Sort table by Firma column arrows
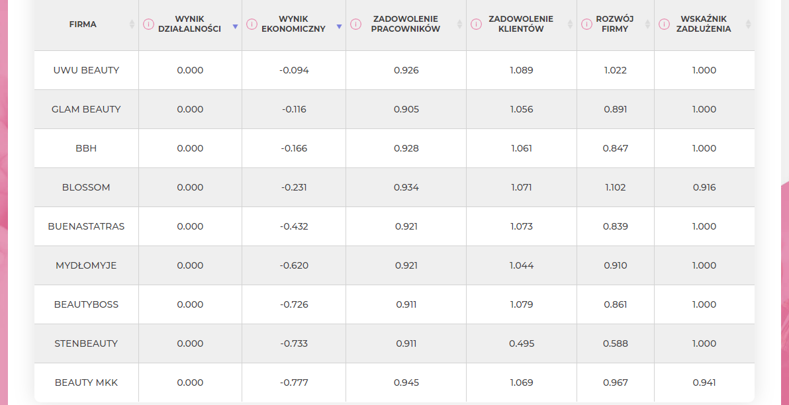The image size is (789, 405). tap(132, 24)
